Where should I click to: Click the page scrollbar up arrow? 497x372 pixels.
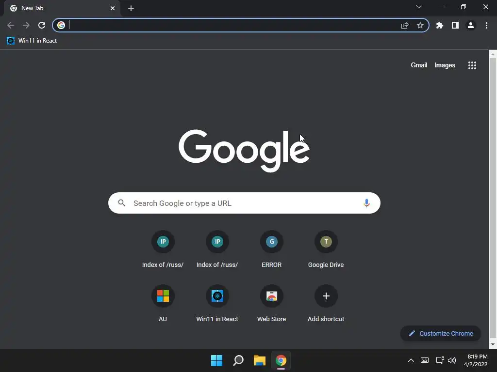pos(493,54)
